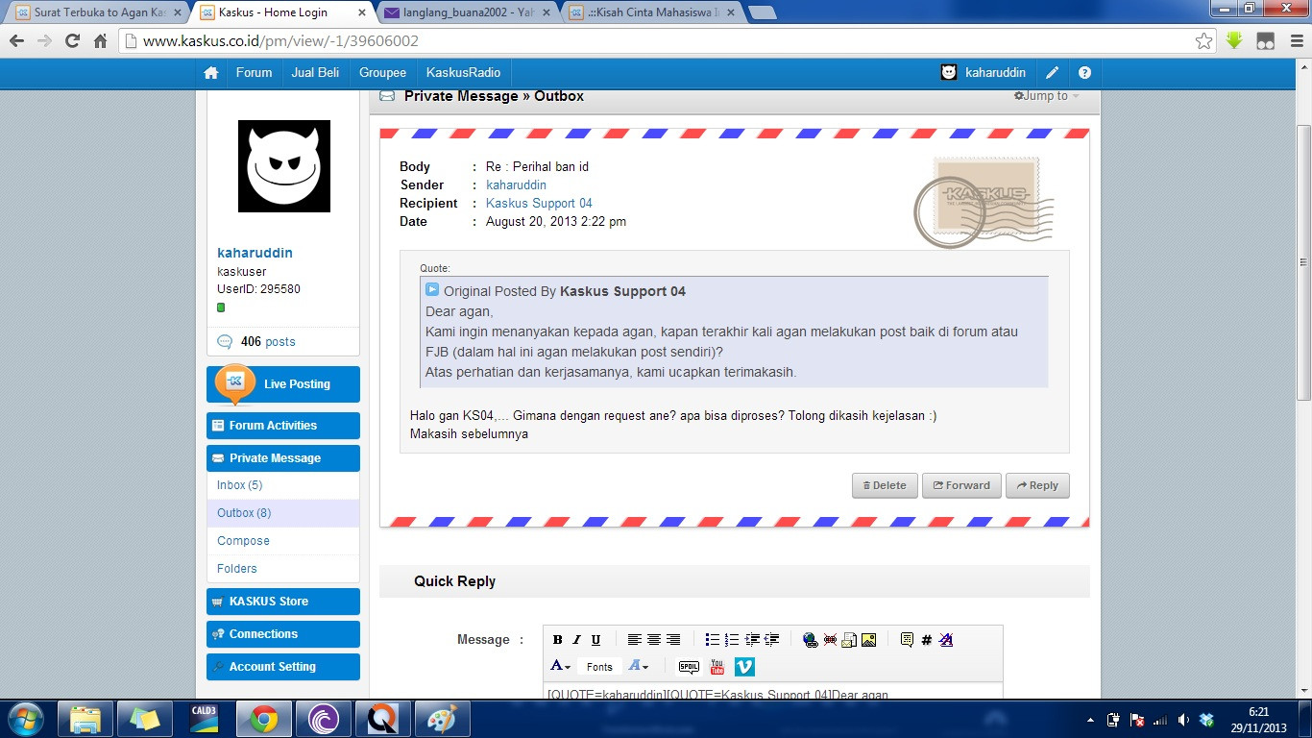This screenshot has height=738, width=1312.
Task: Open the help question mark icon
Action: (x=1084, y=73)
